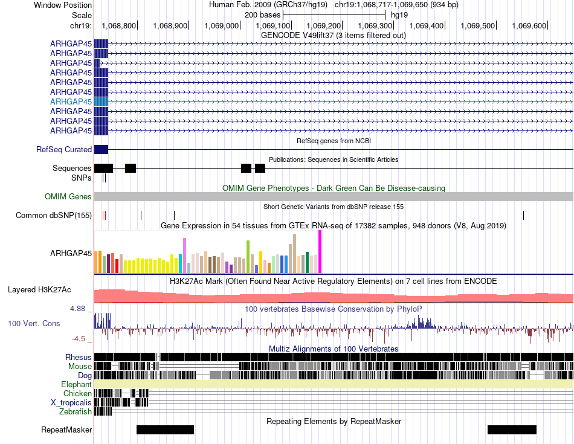Image resolution: width=574 pixels, height=444 pixels.
Task: Open the GENCODE V49lift37 track title
Action: click(x=333, y=35)
